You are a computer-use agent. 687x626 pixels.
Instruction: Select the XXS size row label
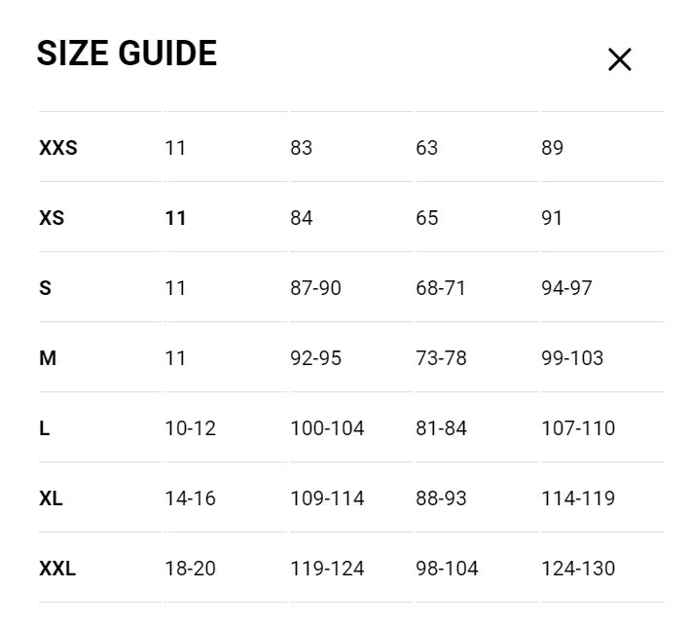(x=58, y=149)
